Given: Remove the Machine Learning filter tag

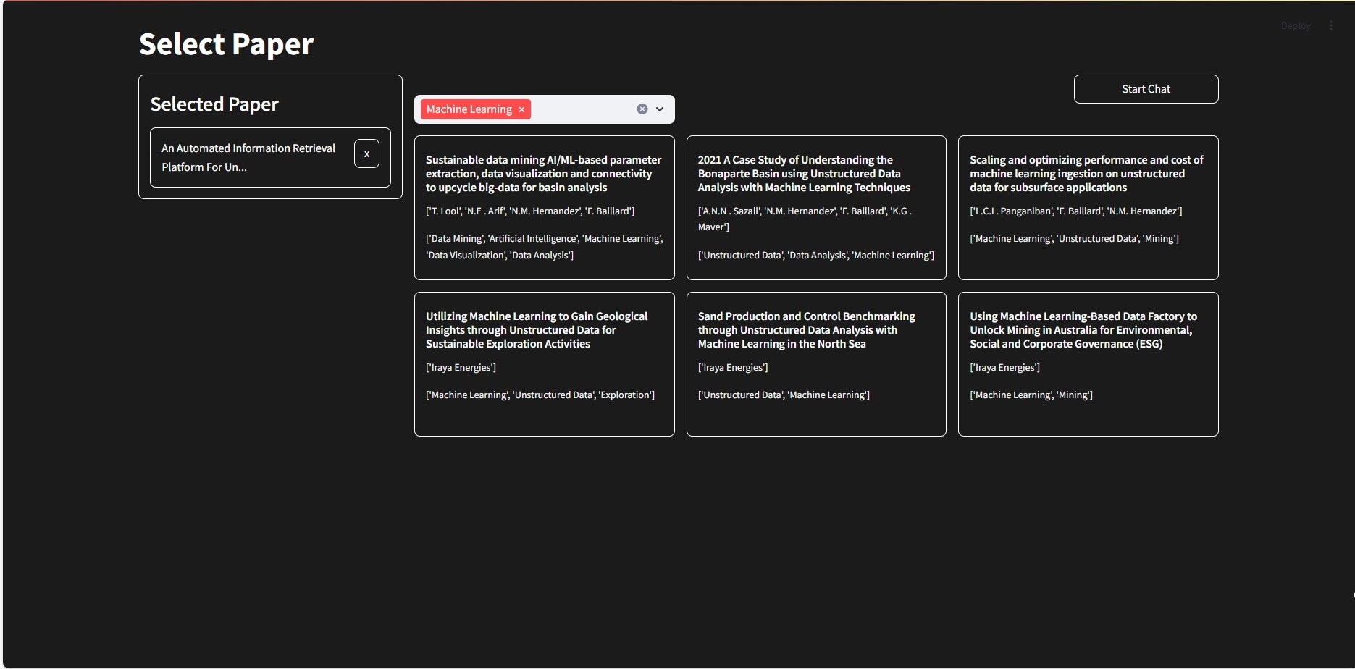Looking at the screenshot, I should point(521,109).
